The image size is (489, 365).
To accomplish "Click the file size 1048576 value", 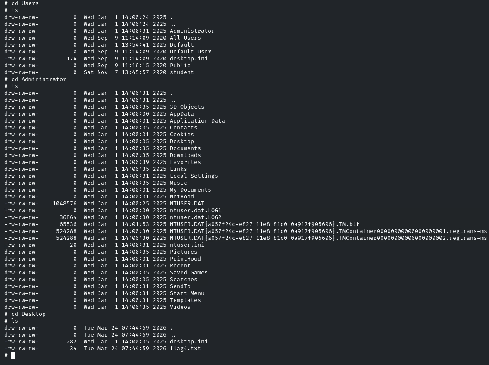I will click(65, 203).
